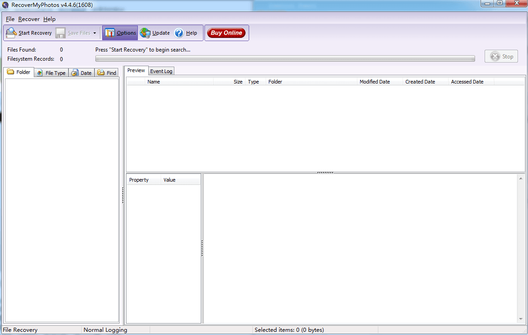Screen dimensions: 528x335
Task: Click the Find tab folder icon
Action: point(101,73)
